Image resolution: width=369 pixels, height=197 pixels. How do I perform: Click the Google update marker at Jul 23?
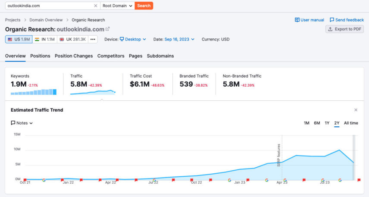click(323, 180)
